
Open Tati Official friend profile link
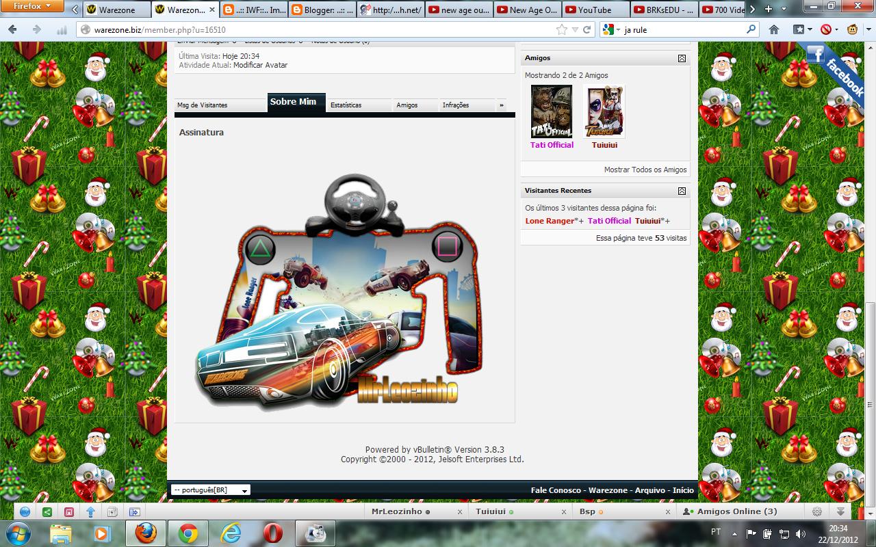coord(552,145)
